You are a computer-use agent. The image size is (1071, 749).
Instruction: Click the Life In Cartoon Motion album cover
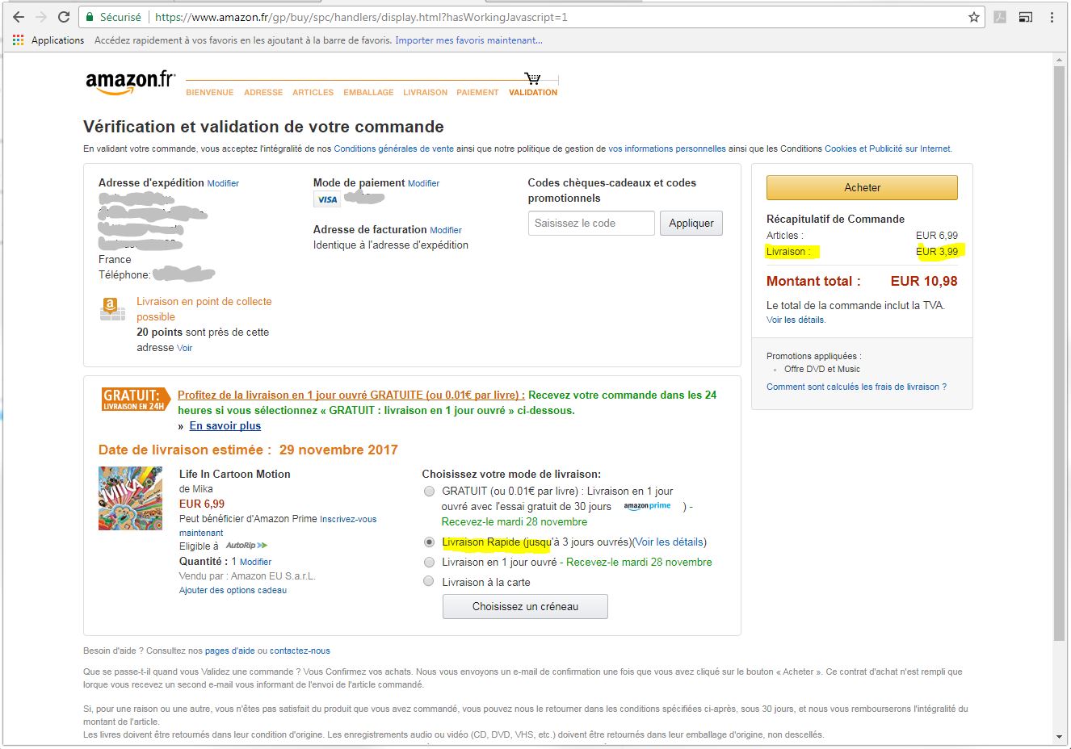click(130, 498)
